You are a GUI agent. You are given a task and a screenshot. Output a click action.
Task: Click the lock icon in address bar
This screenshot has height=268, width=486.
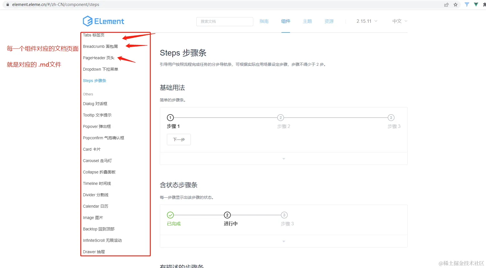8,5
